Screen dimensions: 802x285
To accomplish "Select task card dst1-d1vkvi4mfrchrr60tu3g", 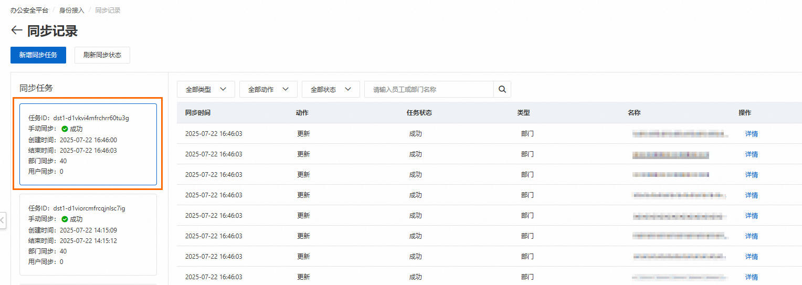I will pyautogui.click(x=88, y=144).
